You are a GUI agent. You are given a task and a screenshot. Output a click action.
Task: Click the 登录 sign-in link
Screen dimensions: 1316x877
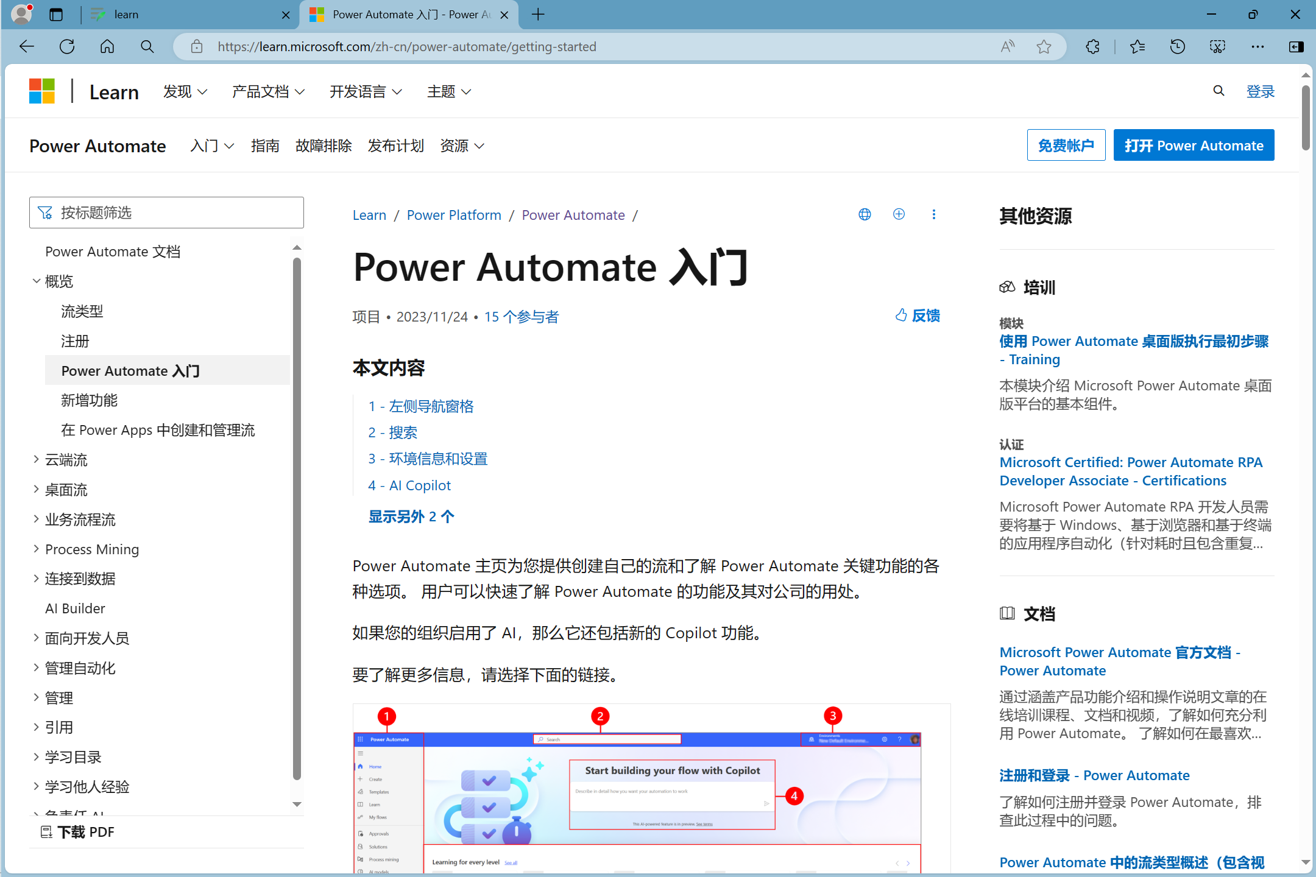(1260, 91)
